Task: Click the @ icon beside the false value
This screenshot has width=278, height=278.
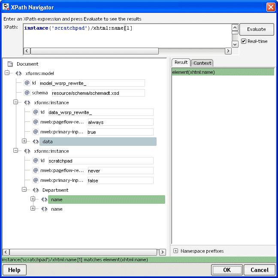Action: (36, 180)
